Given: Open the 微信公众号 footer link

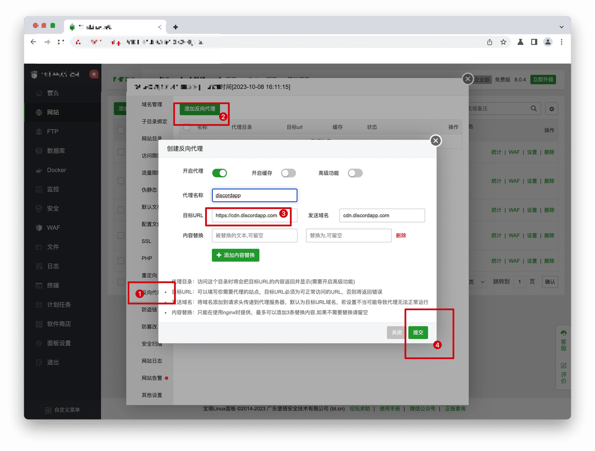Looking at the screenshot, I should 423,409.
